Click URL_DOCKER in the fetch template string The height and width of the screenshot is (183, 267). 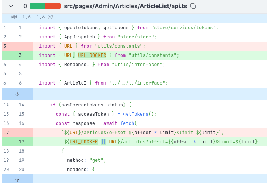(84, 142)
